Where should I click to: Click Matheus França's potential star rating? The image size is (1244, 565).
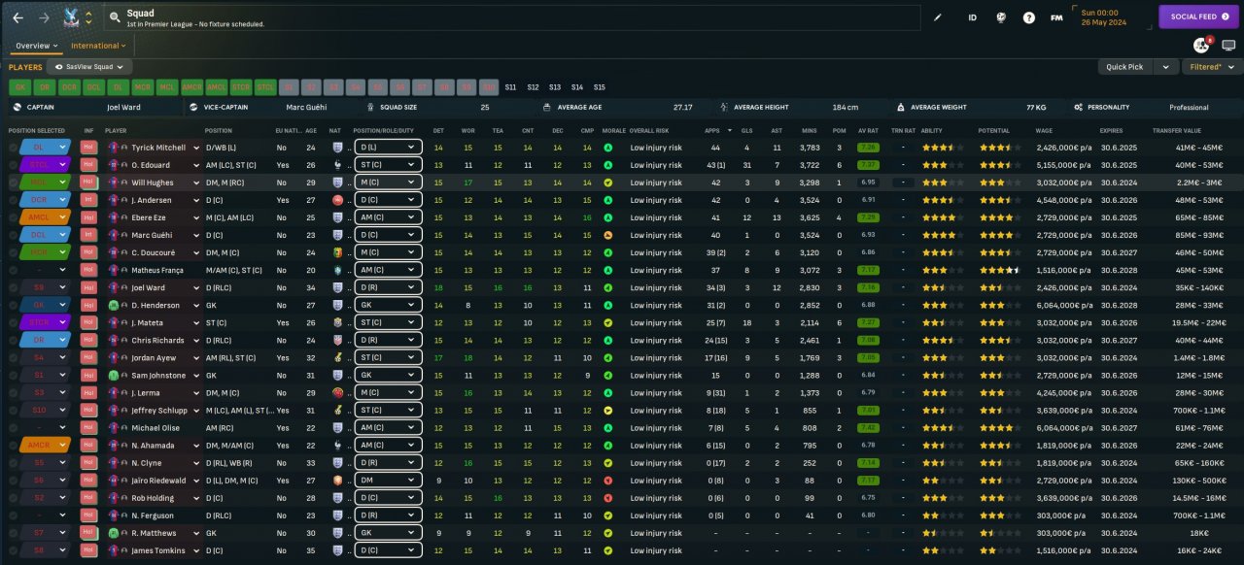[999, 270]
